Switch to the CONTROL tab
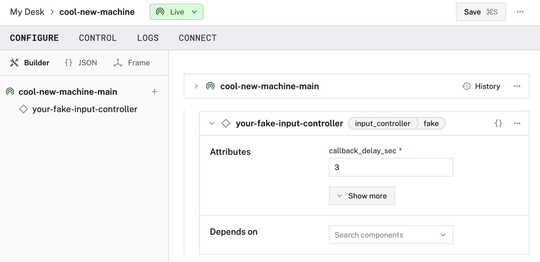This screenshot has height=262, width=540. [98, 38]
